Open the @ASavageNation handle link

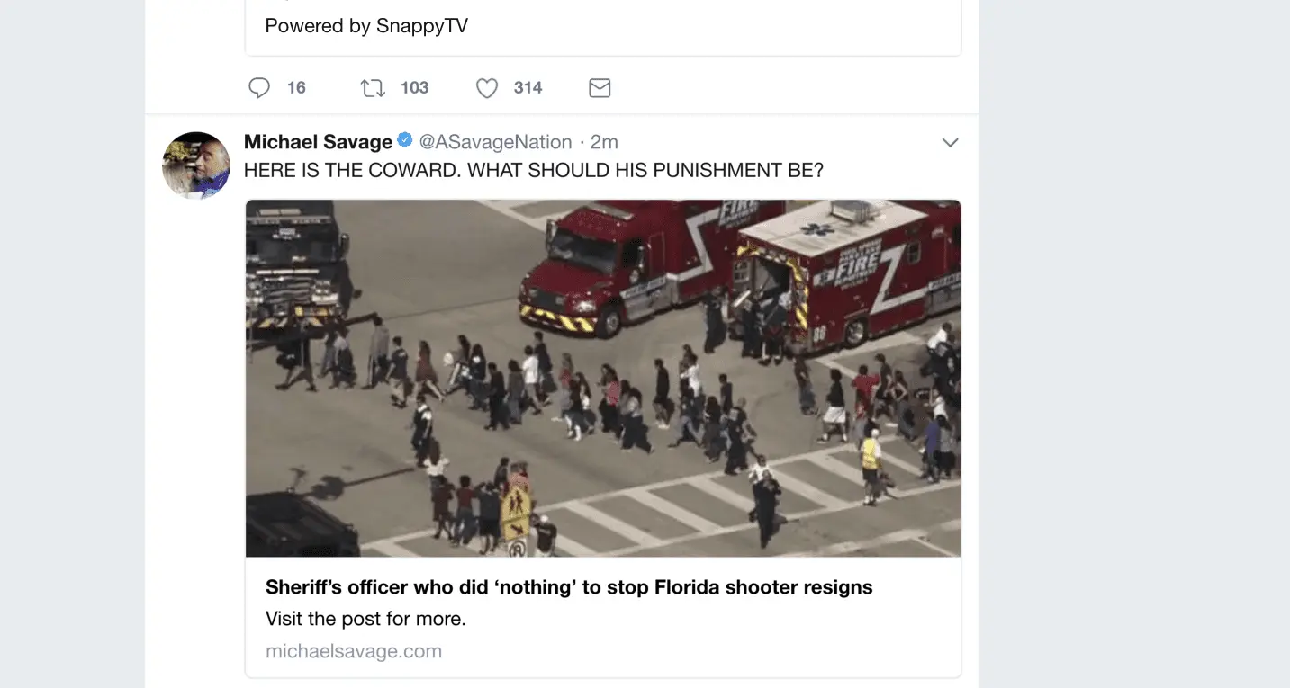pos(496,141)
